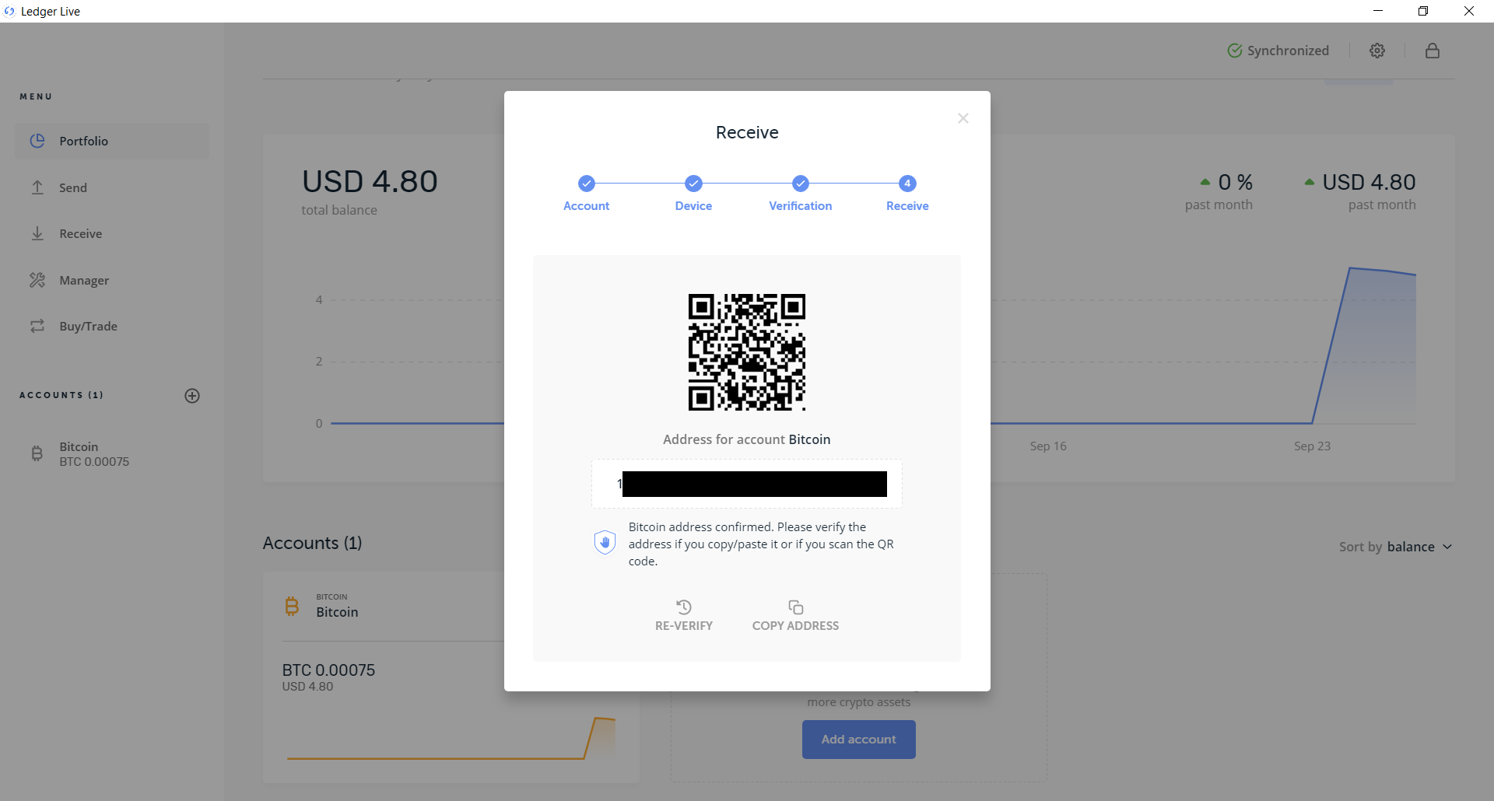Open Buy/Trade from the menu
Image resolution: width=1494 pixels, height=801 pixels.
click(112, 326)
